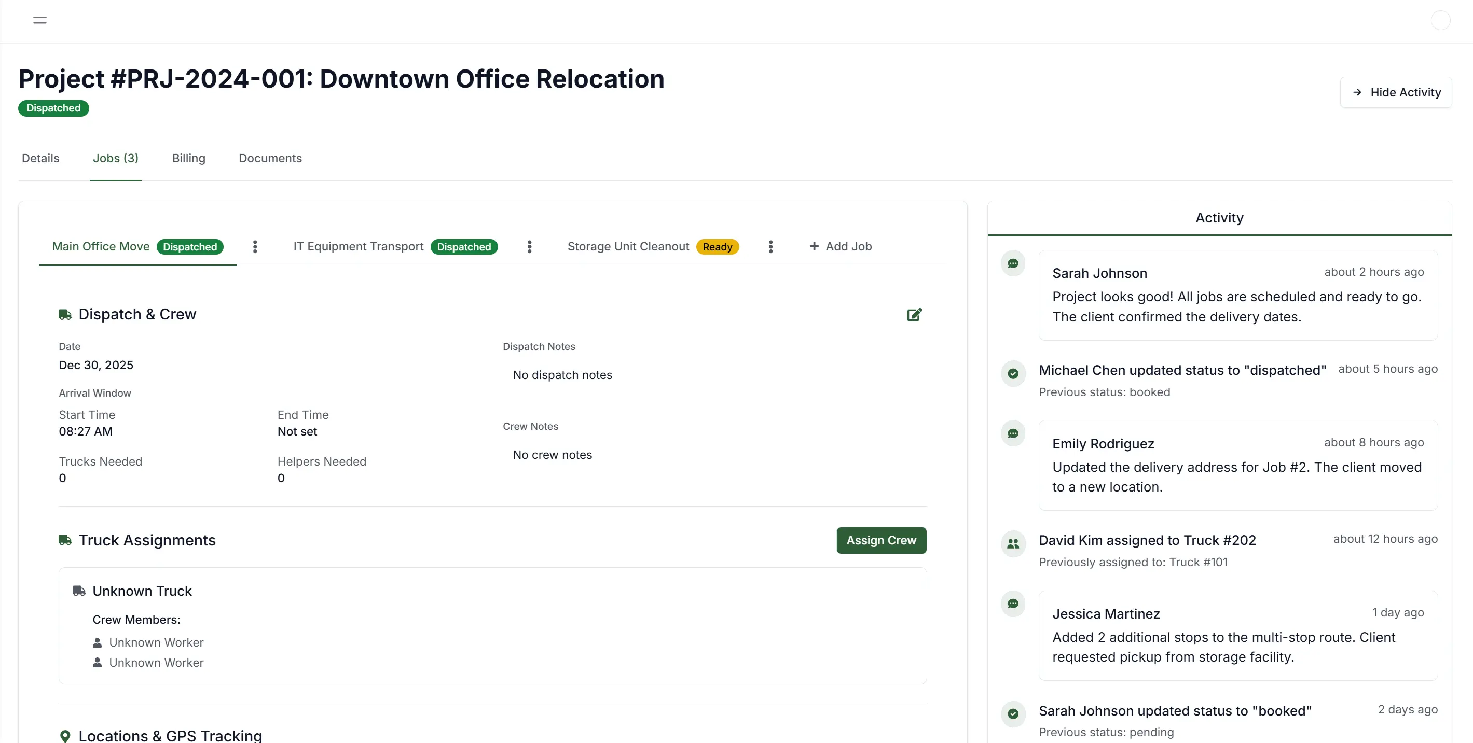Viewport: 1473px width, 743px height.
Task: Click the user avatar circle at top right
Action: tap(1440, 21)
